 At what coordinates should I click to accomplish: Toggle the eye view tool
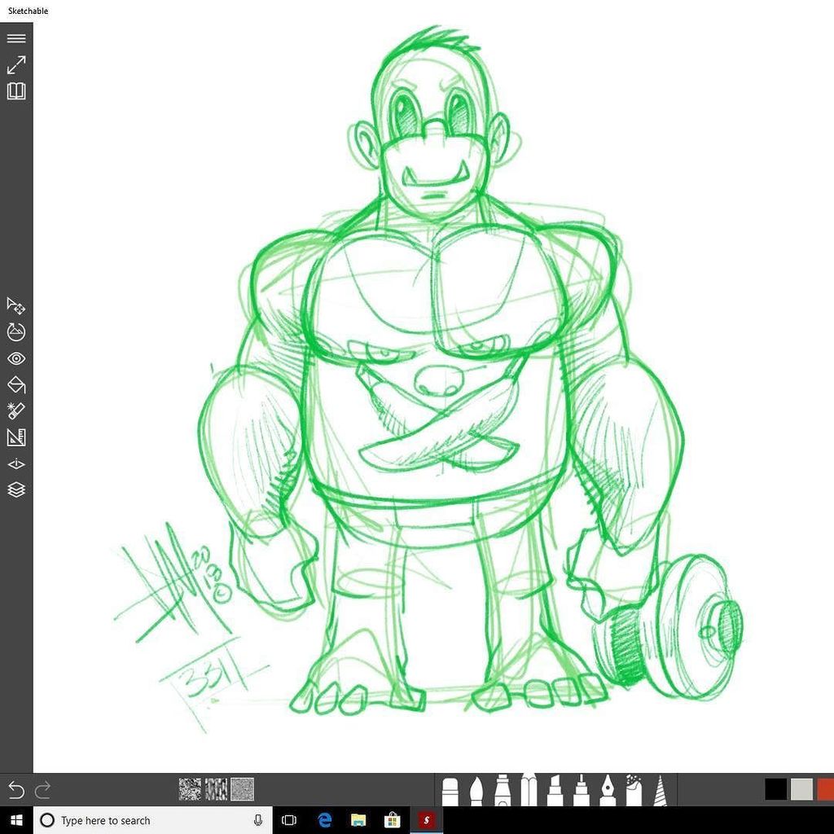pos(16,358)
